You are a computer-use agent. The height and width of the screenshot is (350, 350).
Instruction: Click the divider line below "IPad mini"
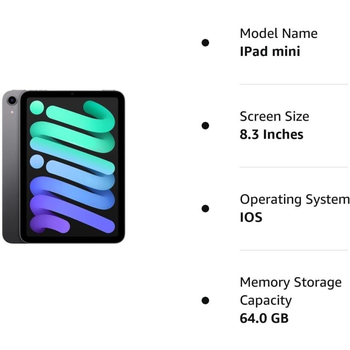(x=294, y=84)
